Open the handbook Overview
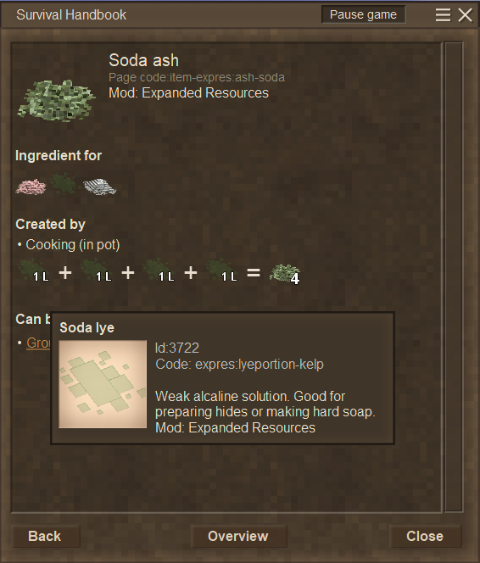 click(238, 536)
